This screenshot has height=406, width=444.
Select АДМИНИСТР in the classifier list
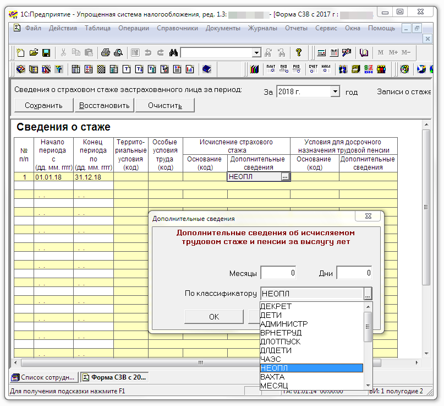[x=311, y=324]
